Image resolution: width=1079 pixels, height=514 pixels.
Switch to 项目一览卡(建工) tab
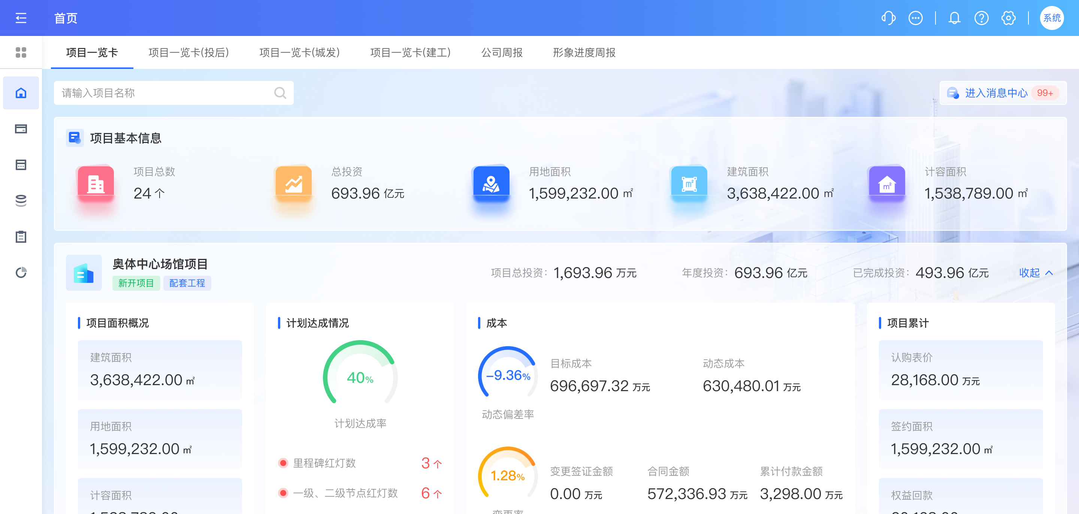tap(411, 52)
